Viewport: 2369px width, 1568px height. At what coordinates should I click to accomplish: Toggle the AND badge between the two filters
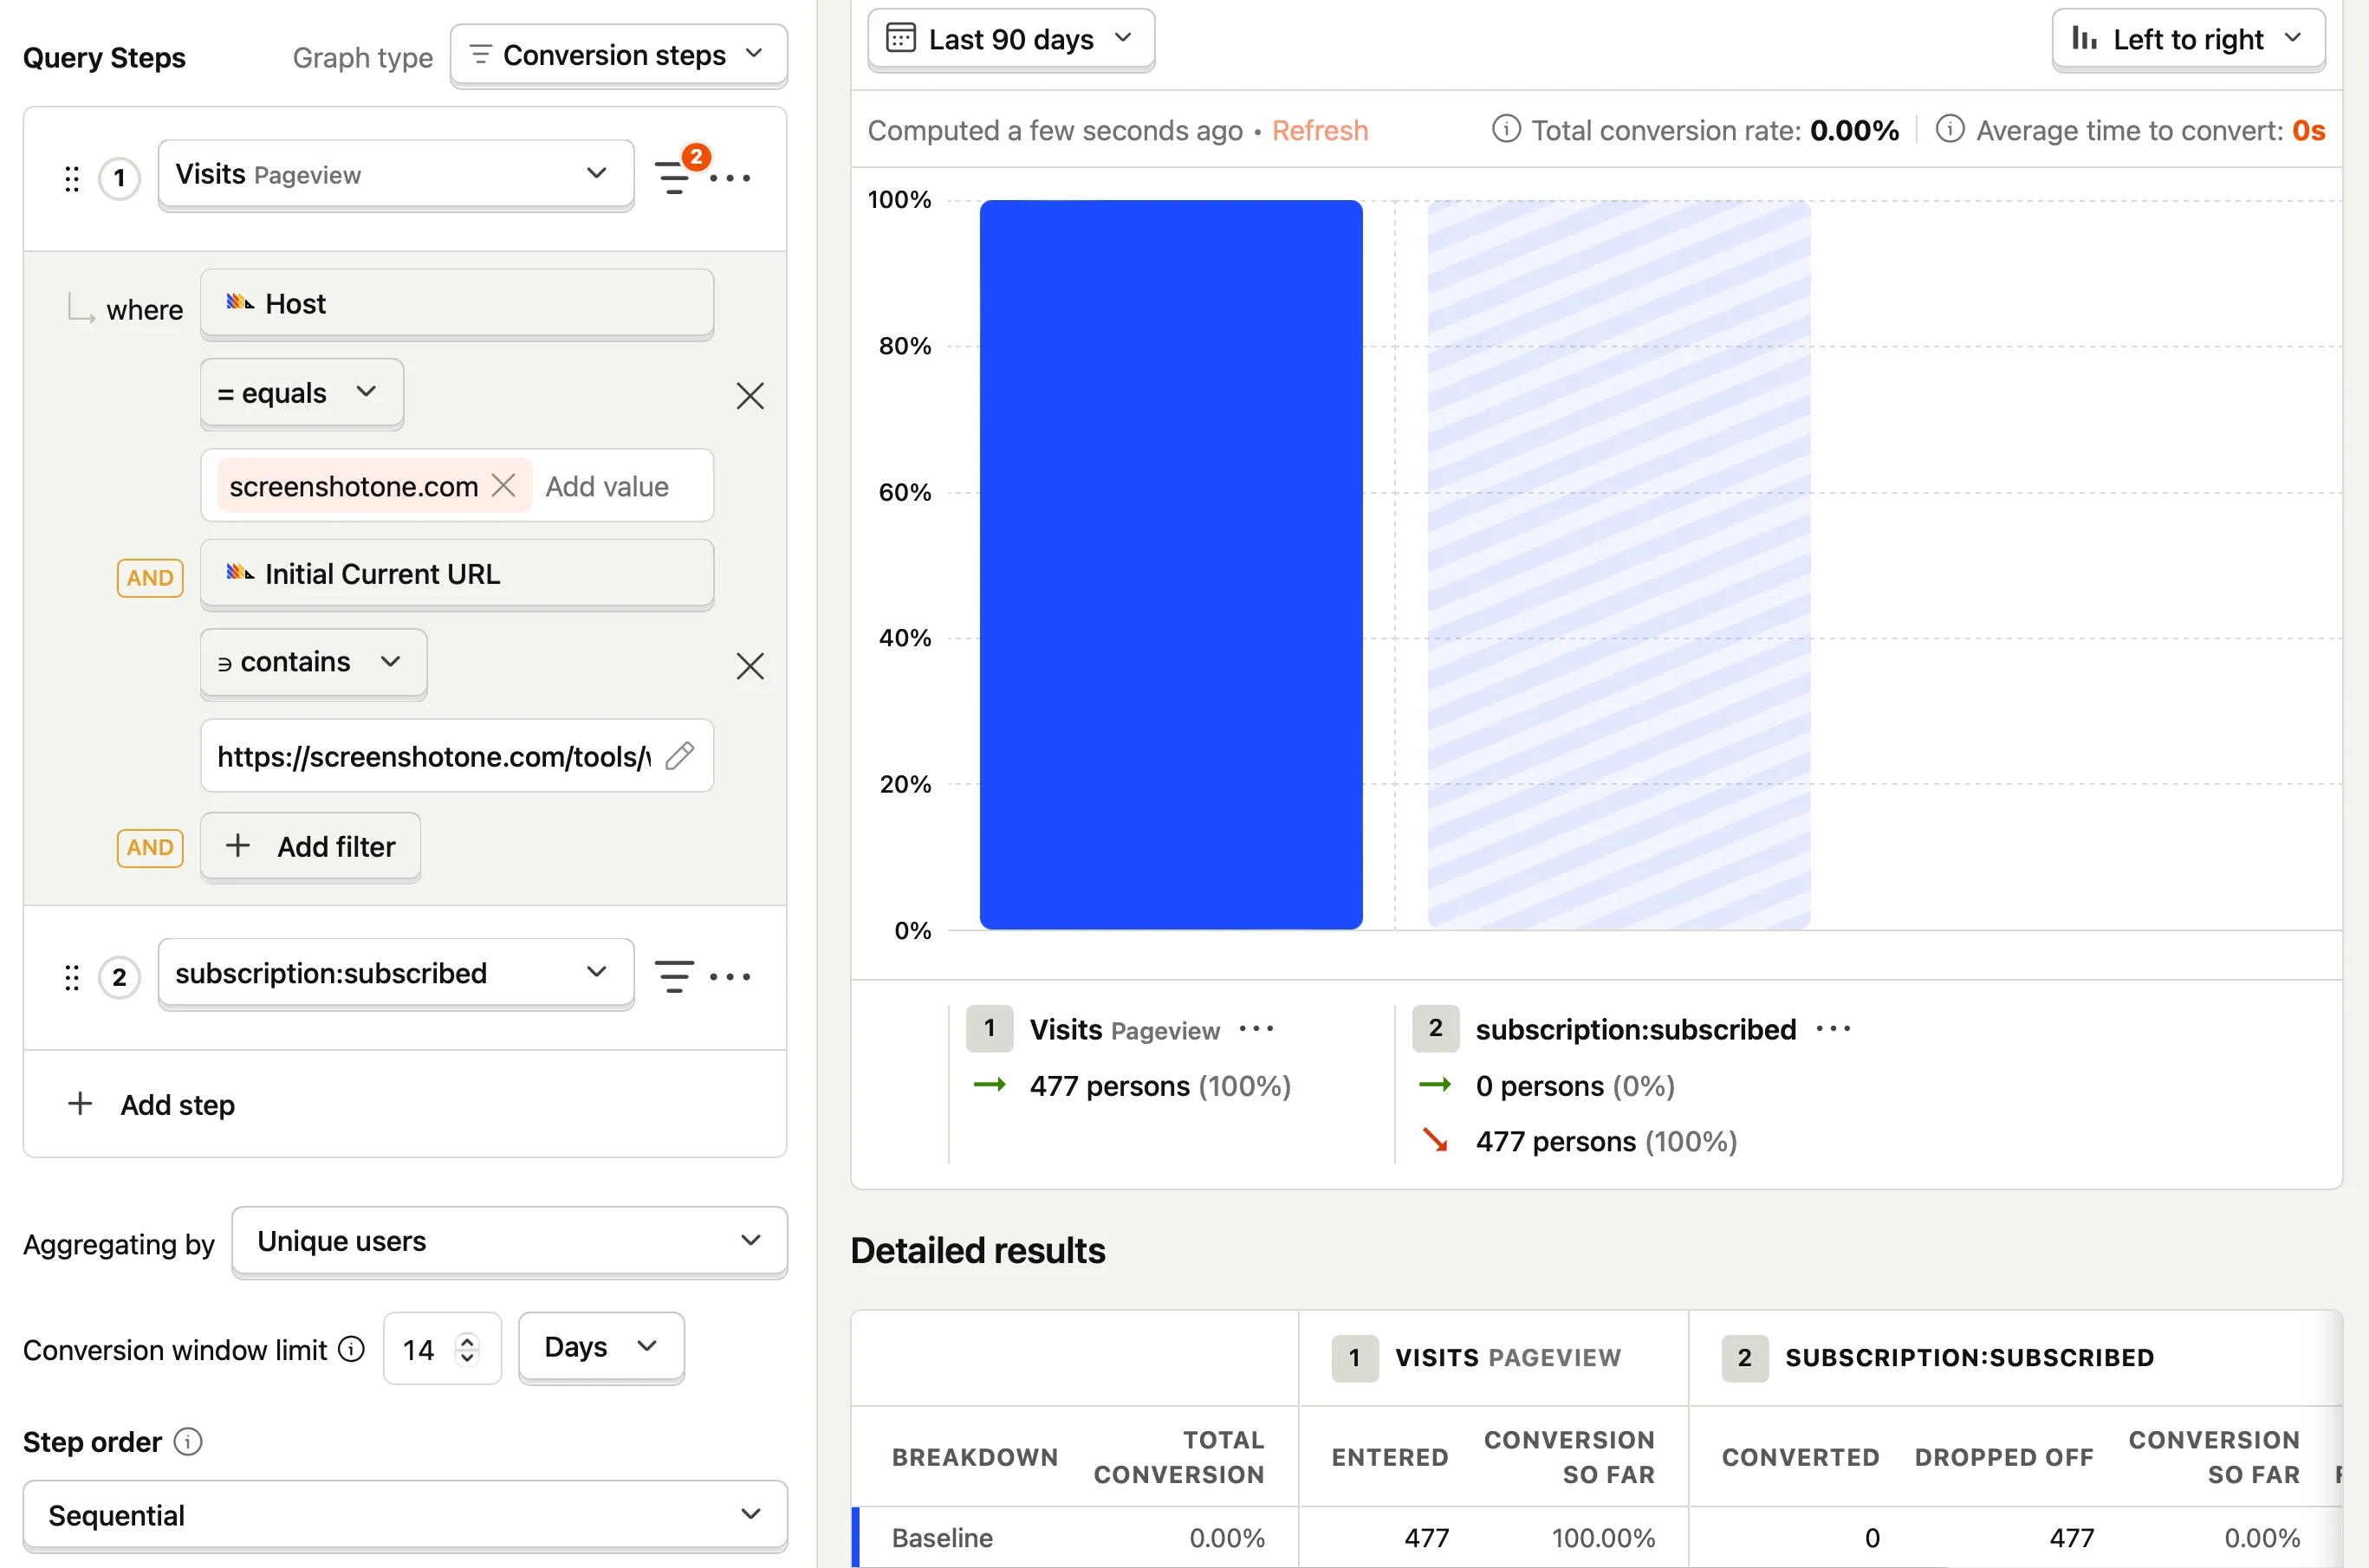[x=149, y=577]
